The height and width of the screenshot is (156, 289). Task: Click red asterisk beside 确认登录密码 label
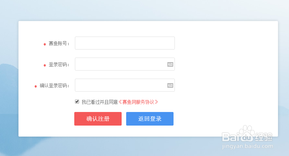(36, 86)
